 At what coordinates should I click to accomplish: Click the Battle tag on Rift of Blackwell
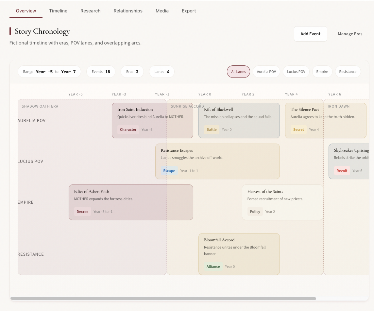pyautogui.click(x=212, y=130)
